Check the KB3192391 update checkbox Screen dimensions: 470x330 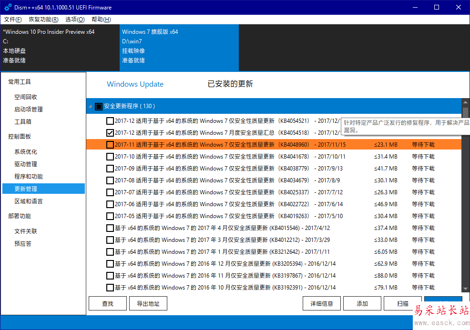(110, 288)
